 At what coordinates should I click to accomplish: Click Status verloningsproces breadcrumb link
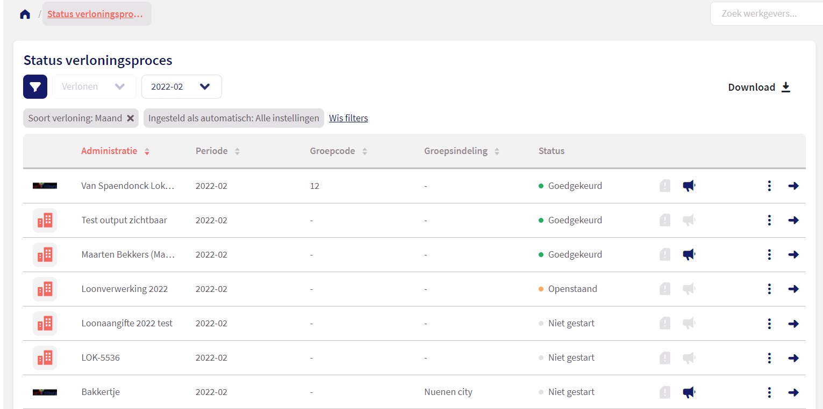95,14
